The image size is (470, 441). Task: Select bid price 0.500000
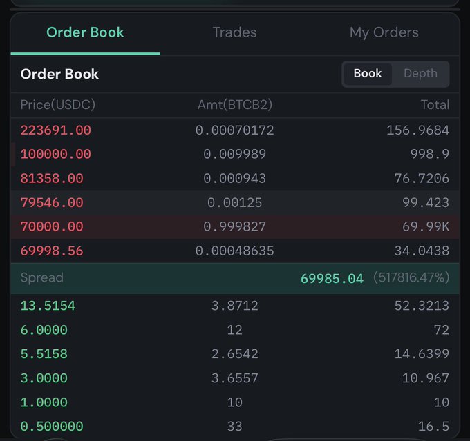coord(52,427)
